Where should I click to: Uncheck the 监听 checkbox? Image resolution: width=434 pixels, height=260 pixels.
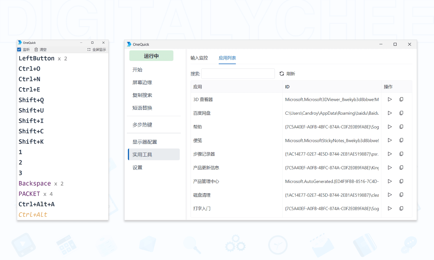point(19,50)
